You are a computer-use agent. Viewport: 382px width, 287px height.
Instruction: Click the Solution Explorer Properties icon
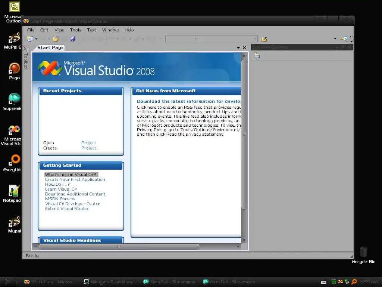[257, 56]
